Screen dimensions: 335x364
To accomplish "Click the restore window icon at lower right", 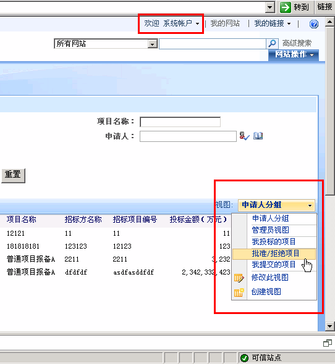I will (328, 343).
